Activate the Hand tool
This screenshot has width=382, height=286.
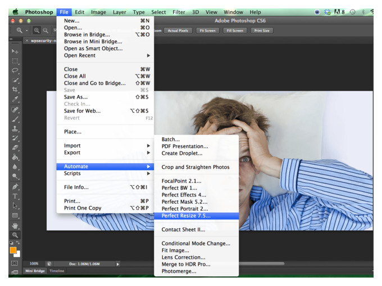coord(15,225)
